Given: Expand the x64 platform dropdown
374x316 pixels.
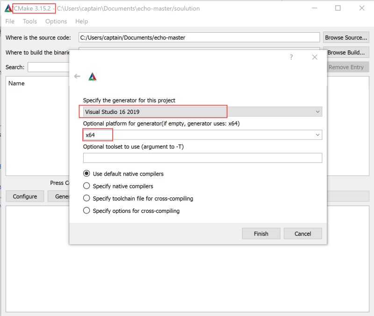Looking at the screenshot, I should [x=202, y=135].
